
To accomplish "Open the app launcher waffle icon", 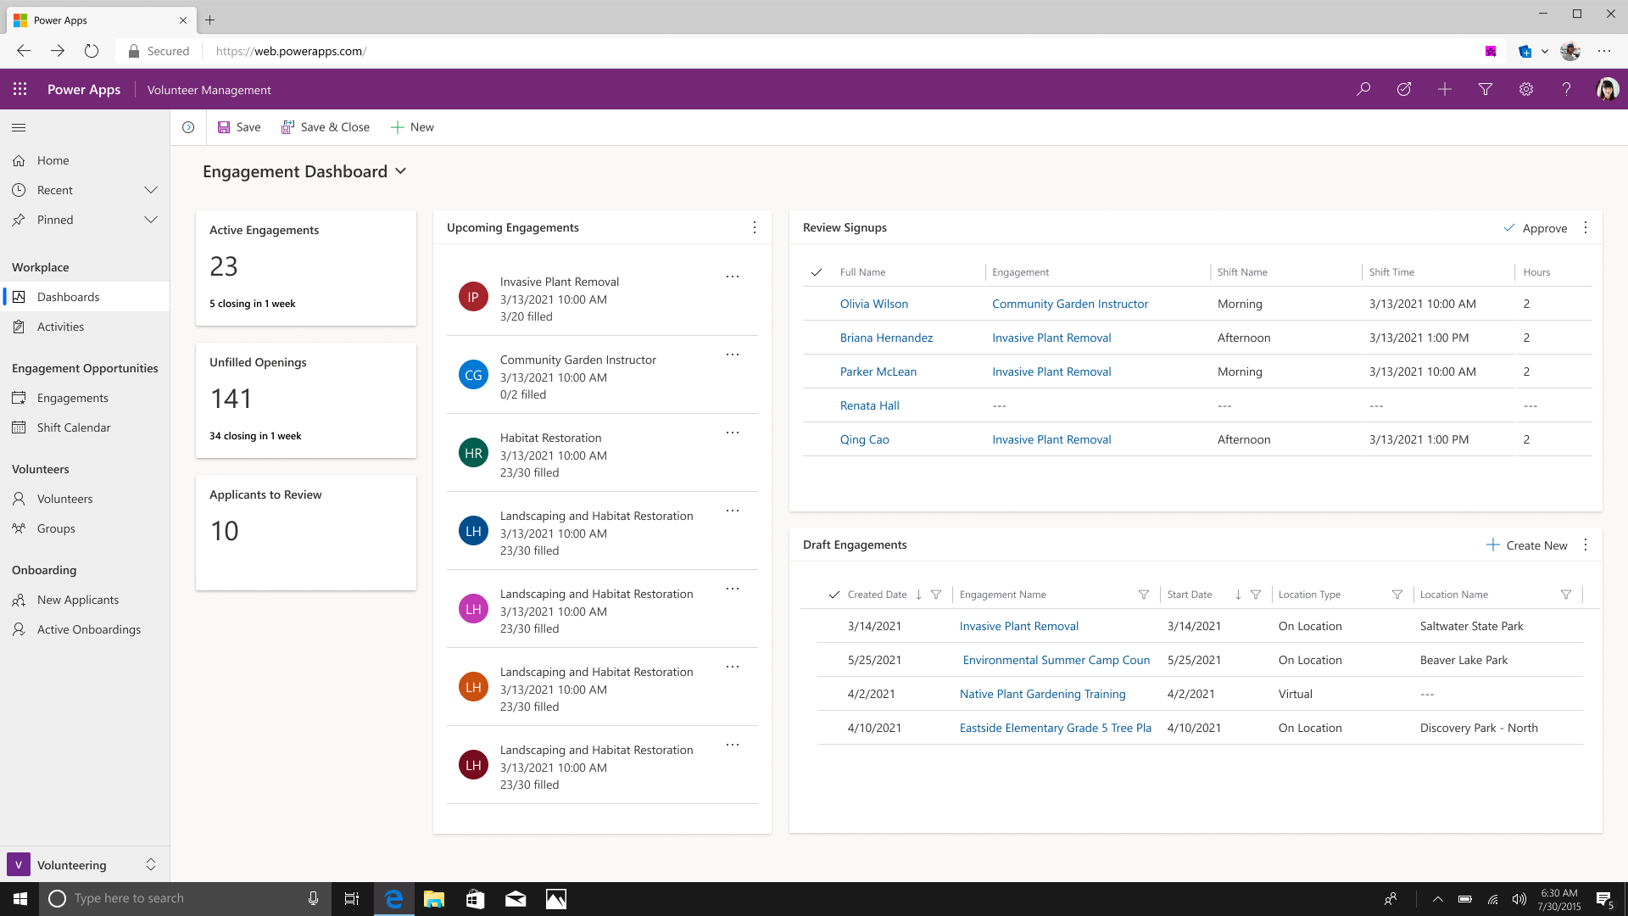I will [x=20, y=89].
